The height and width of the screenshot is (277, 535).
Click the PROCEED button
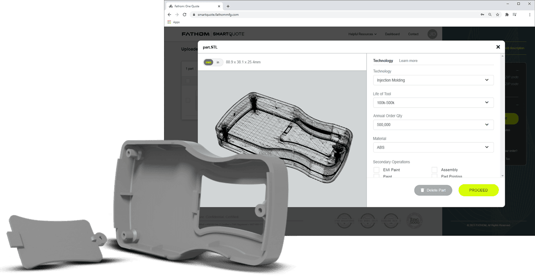pyautogui.click(x=478, y=190)
